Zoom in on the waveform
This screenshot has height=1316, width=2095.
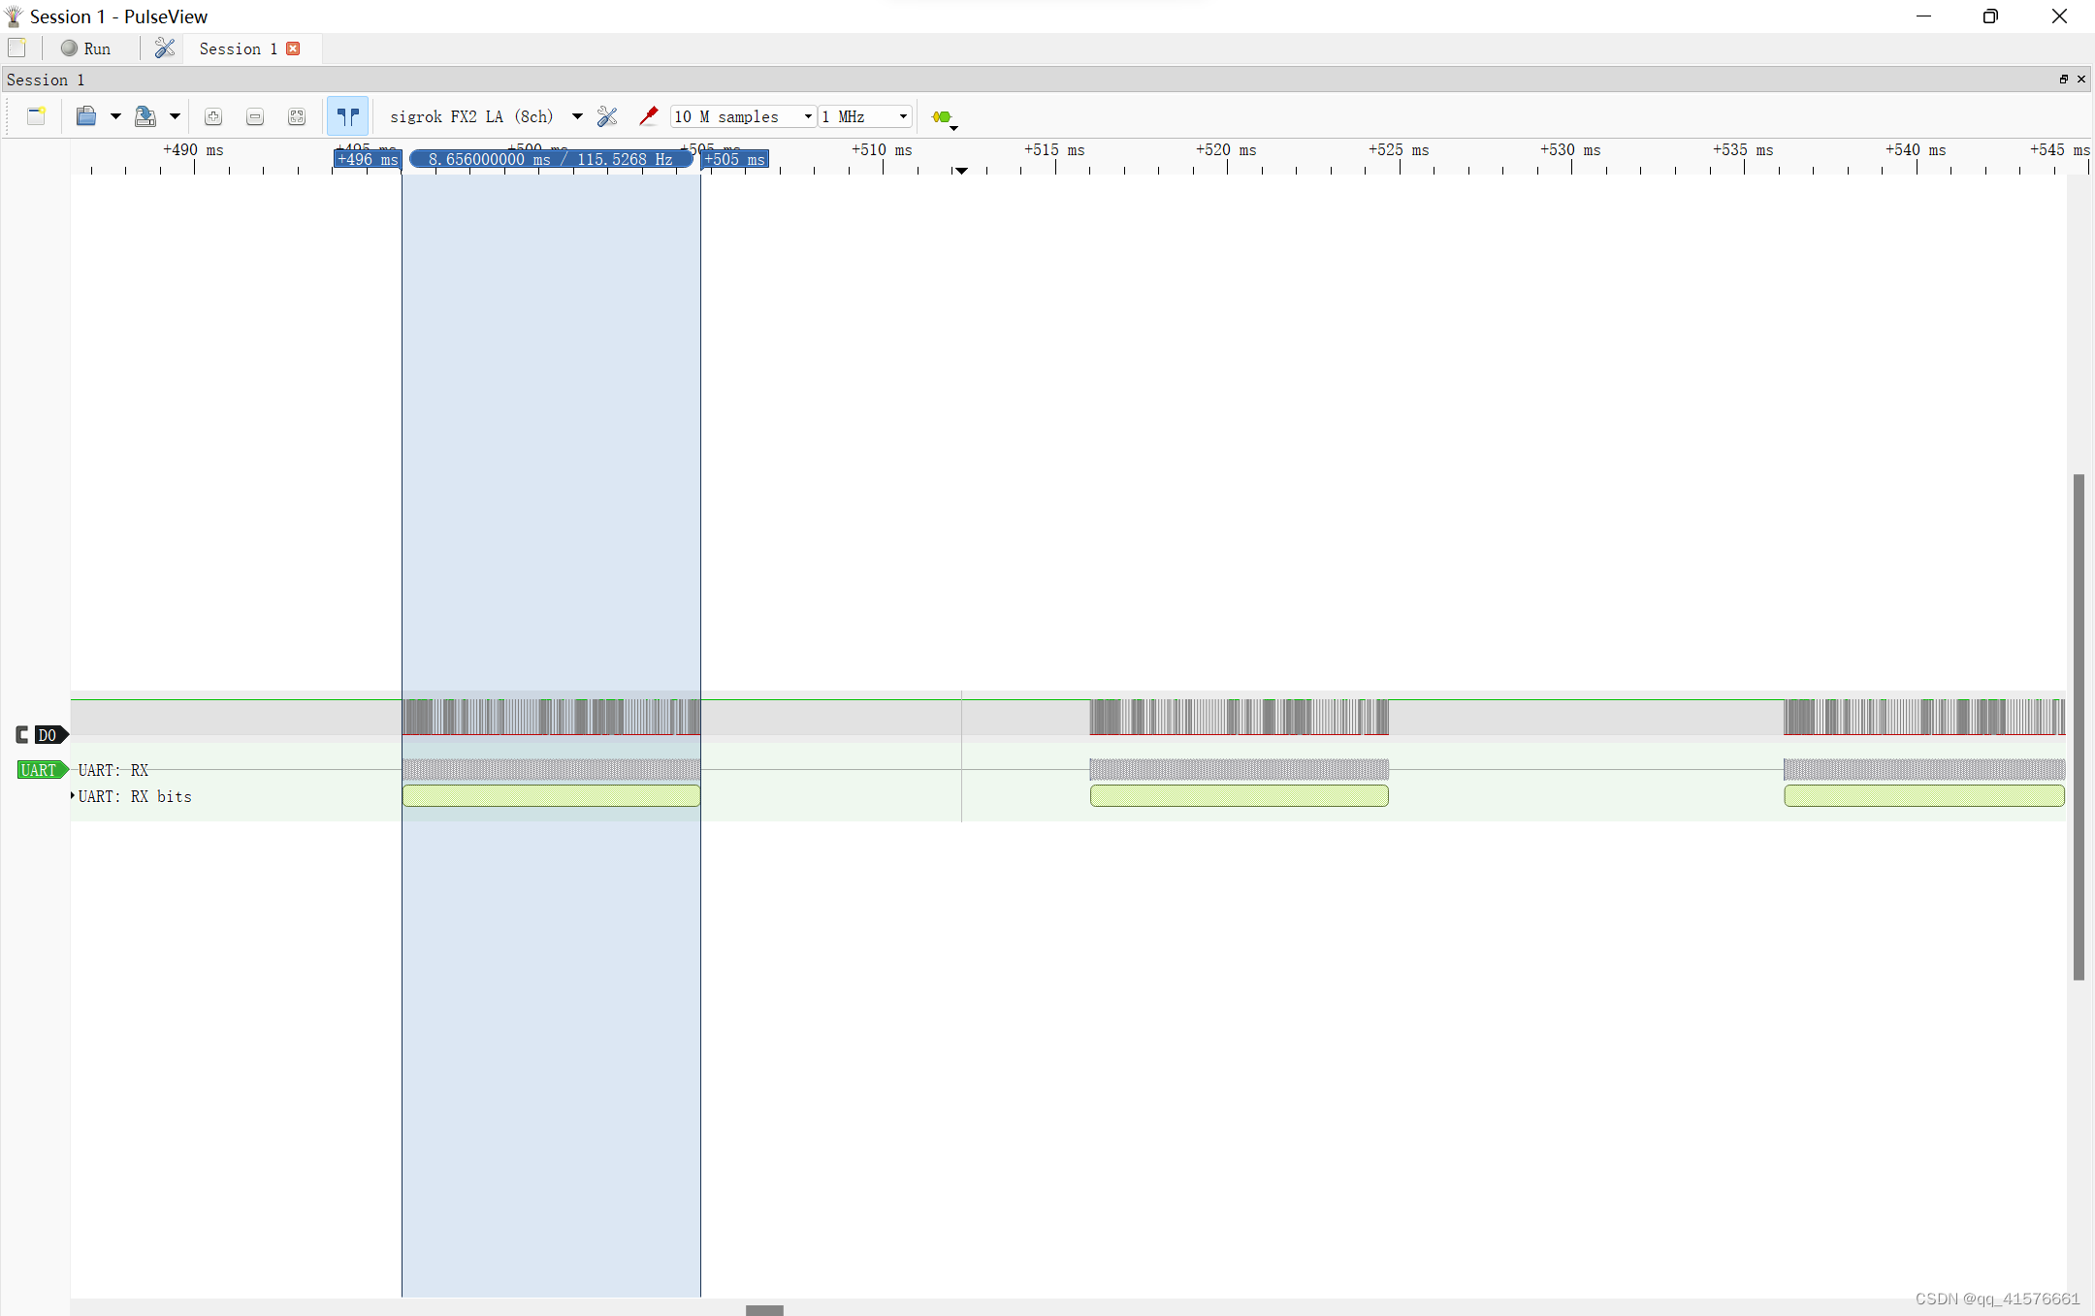coord(212,116)
